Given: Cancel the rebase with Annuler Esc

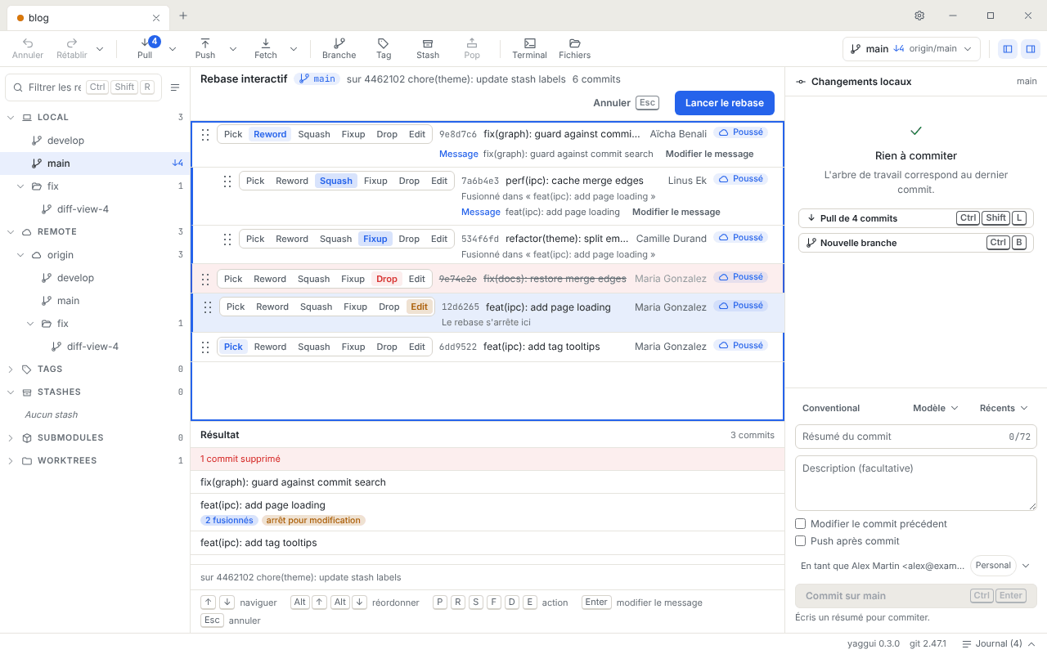Looking at the screenshot, I should 626,103.
